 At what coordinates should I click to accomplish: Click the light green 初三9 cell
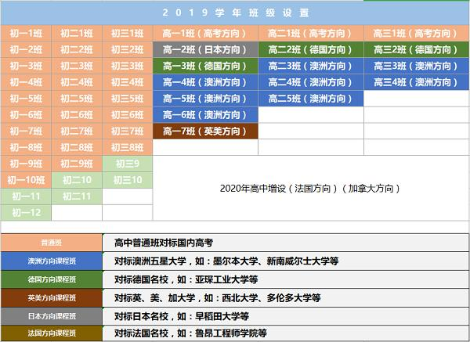pos(127,164)
